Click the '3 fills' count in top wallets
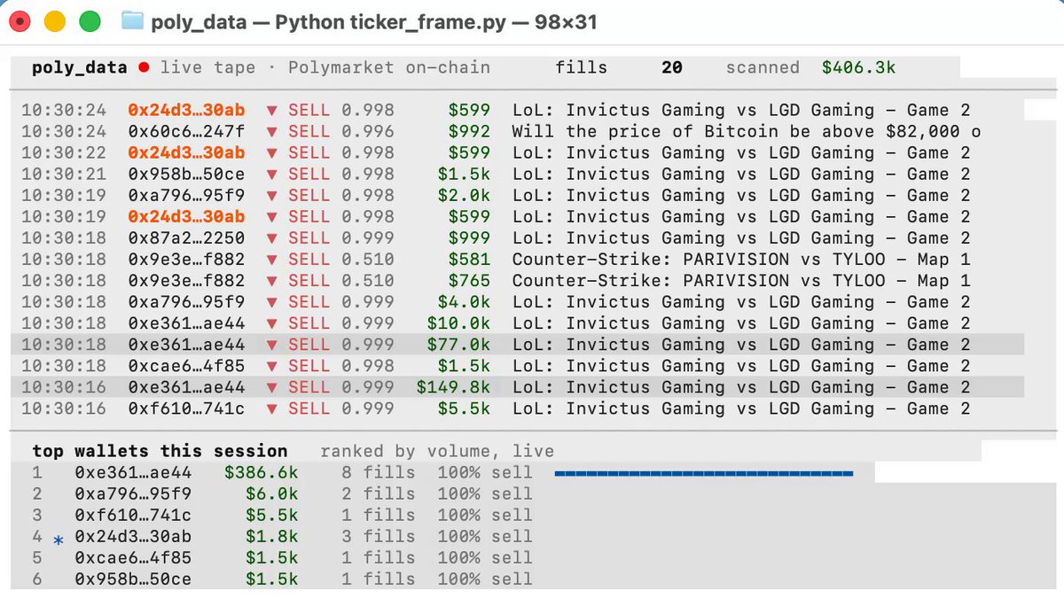1064x606 pixels. [379, 537]
